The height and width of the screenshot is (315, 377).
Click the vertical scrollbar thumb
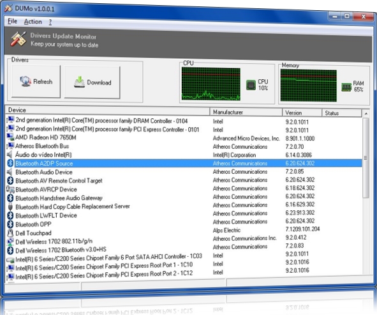366,158
